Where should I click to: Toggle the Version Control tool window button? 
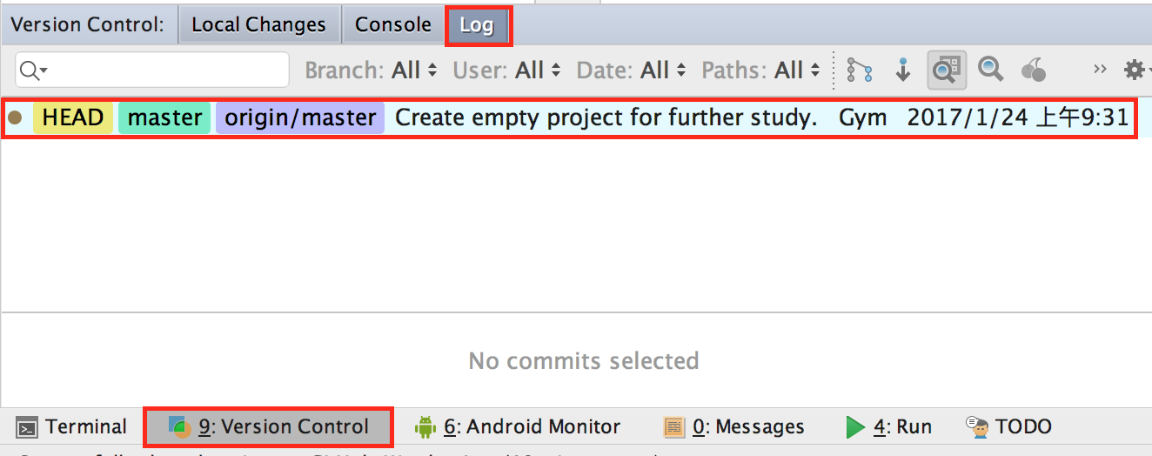point(269,427)
